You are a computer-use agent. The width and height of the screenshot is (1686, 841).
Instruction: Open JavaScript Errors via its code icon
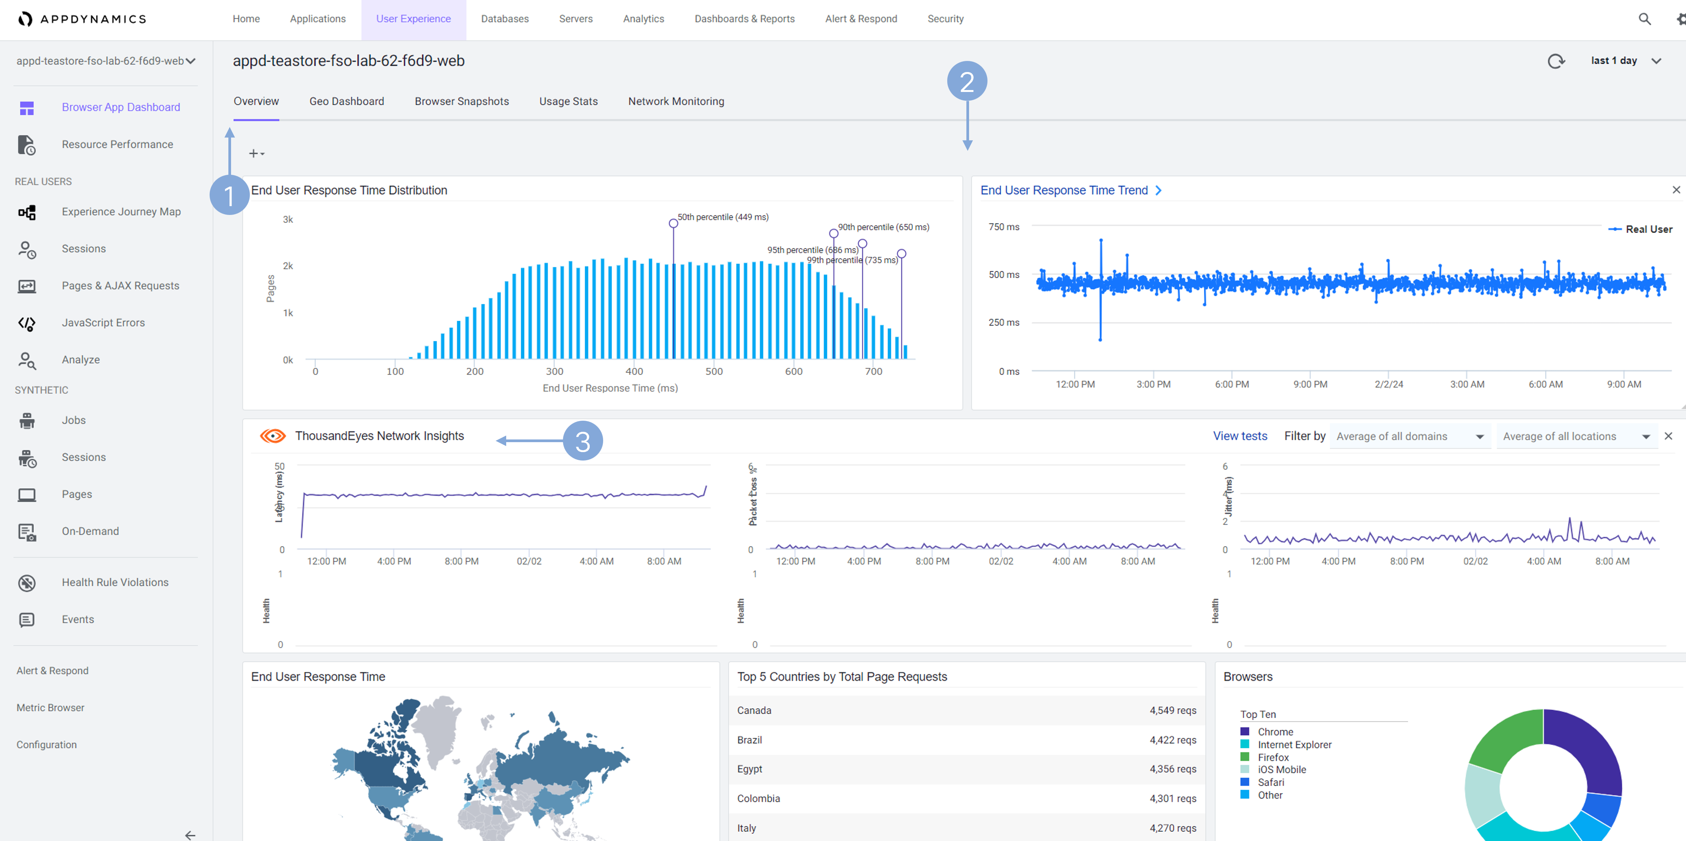[27, 323]
